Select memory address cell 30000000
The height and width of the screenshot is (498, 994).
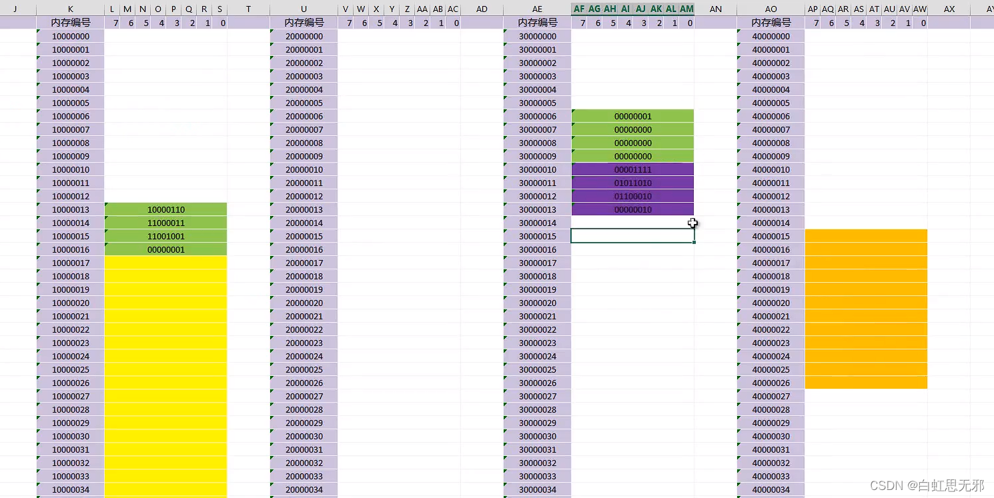pos(538,36)
